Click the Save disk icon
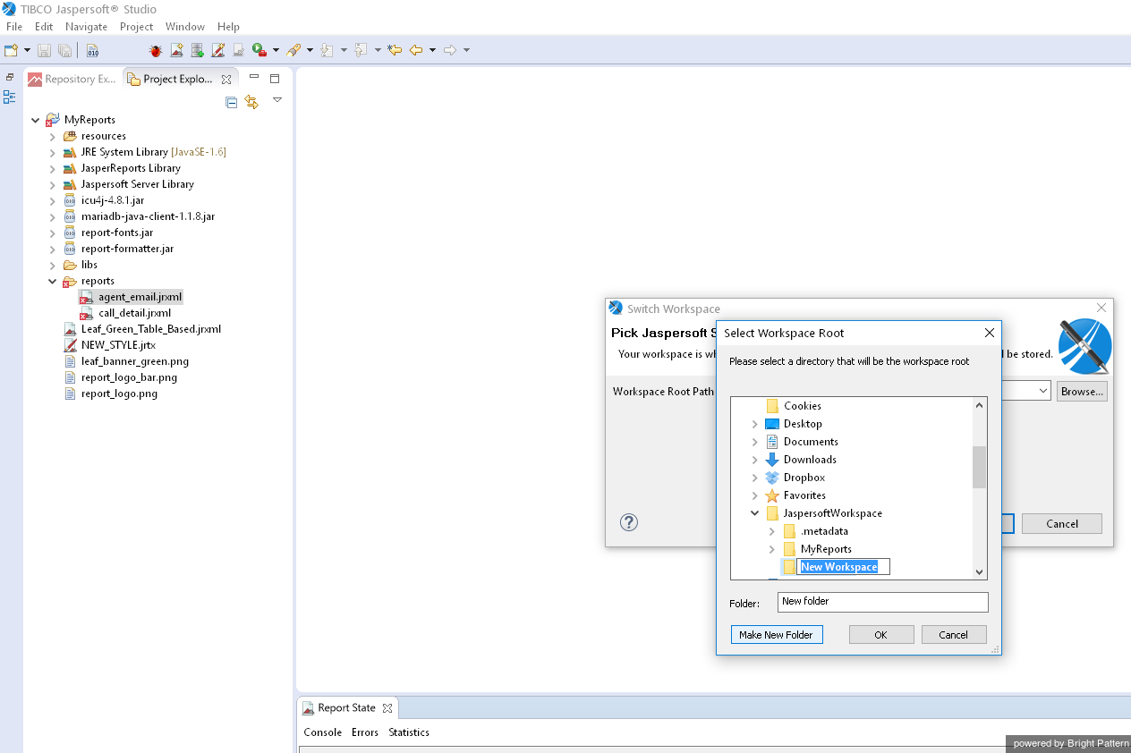The width and height of the screenshot is (1131, 753). [44, 50]
